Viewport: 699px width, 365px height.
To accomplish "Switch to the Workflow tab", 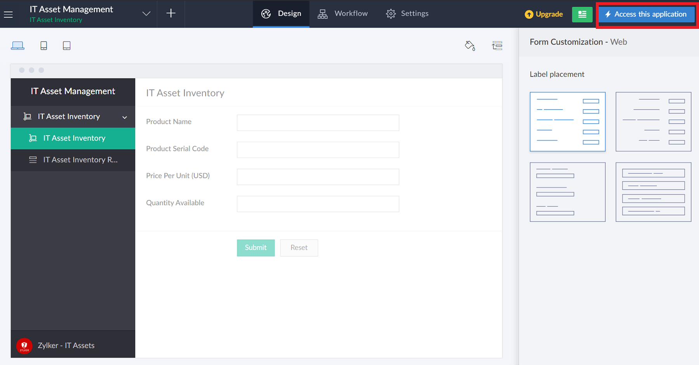I will point(343,13).
